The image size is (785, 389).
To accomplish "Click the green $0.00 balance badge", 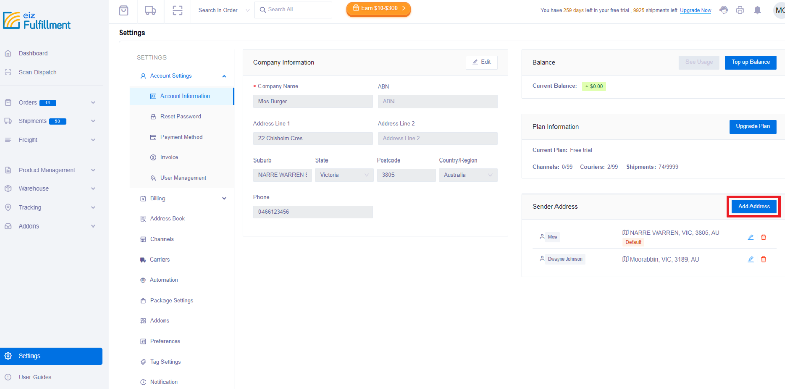I will (x=594, y=86).
